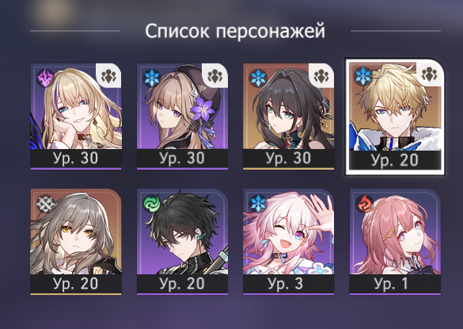Open the pink-haired winking character at level 3
The height and width of the screenshot is (329, 463).
(289, 242)
